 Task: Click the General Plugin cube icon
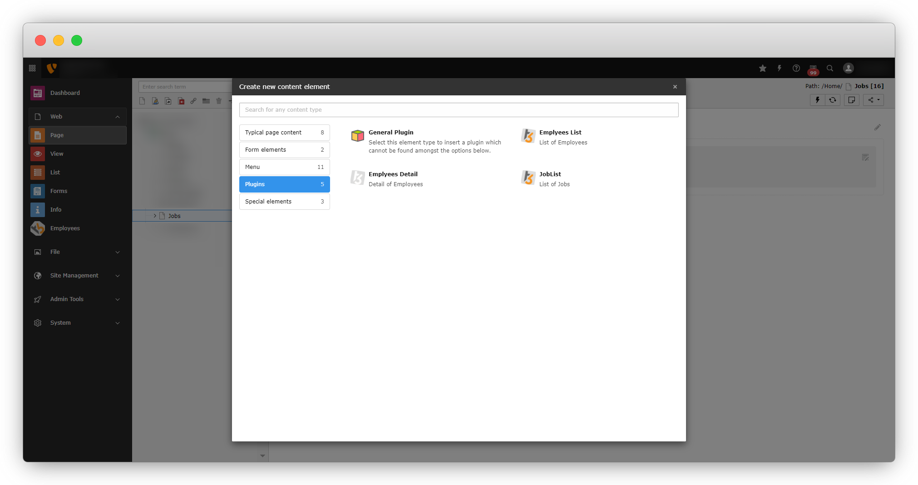357,136
